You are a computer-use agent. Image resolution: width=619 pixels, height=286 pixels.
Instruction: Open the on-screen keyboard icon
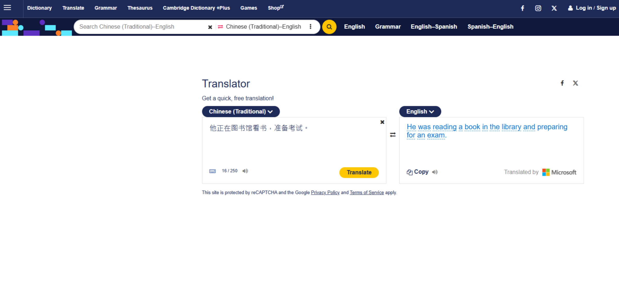tap(212, 171)
